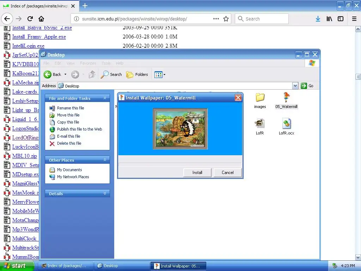Image resolution: width=361 pixels, height=271 pixels.
Task: Open IntelliLogin.exe link
Action: click(x=28, y=46)
